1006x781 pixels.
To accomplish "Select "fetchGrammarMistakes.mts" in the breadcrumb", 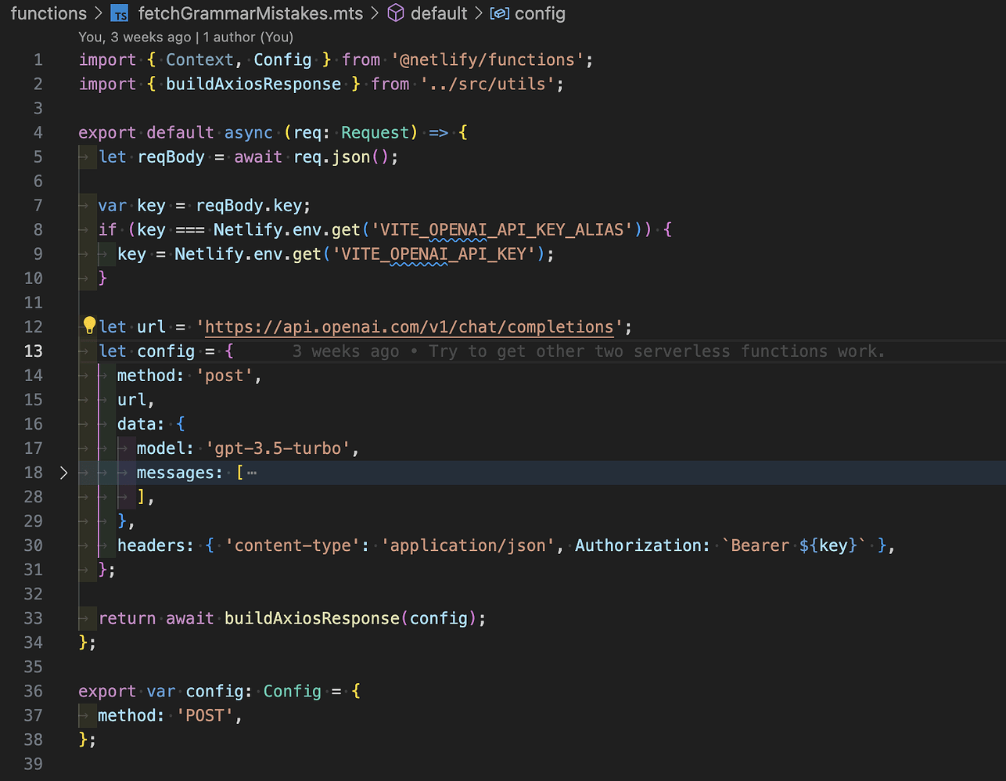I will 250,13.
